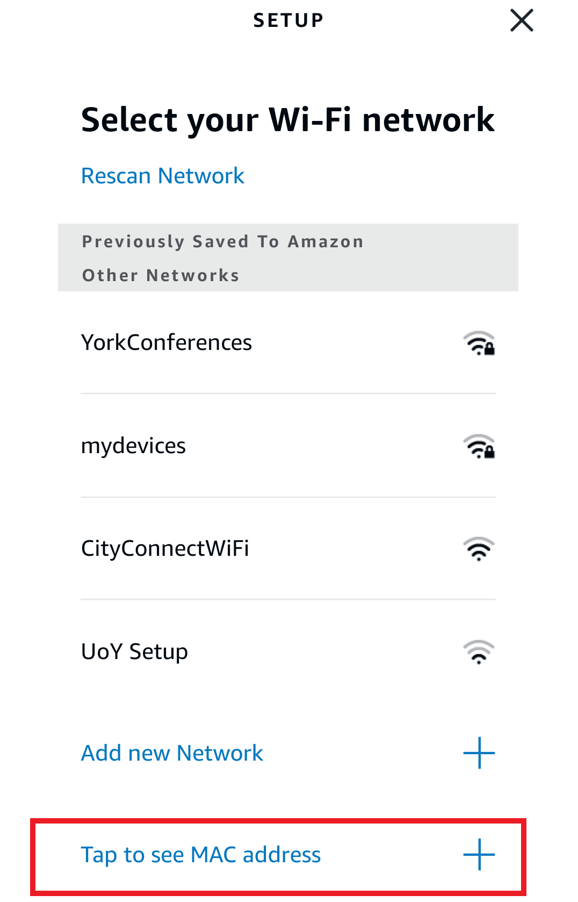Tap the mydevices locked Wi-Fi signal icon
The width and height of the screenshot is (578, 902).
click(479, 447)
